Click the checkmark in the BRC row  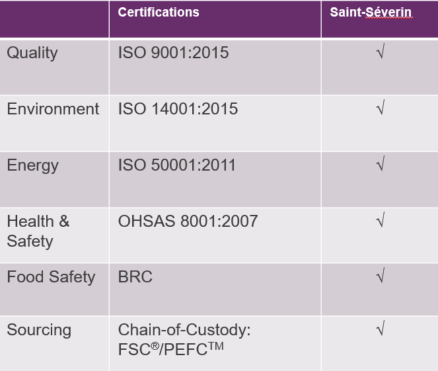(x=381, y=275)
